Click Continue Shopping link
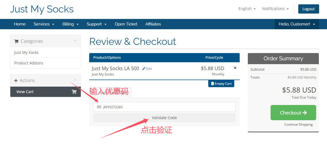327x144 pixels. coord(298,125)
